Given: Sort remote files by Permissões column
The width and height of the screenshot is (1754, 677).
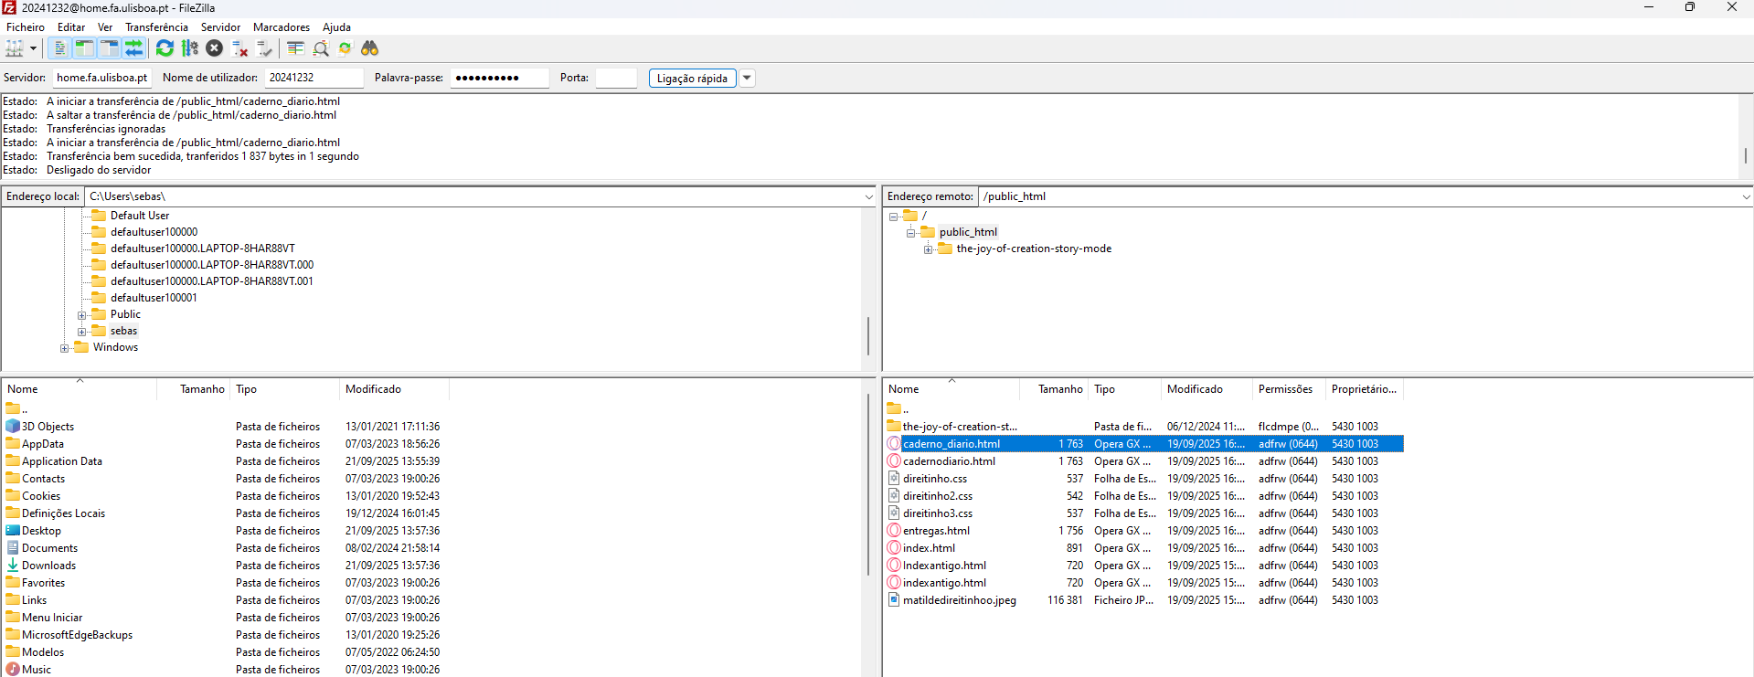Looking at the screenshot, I should pyautogui.click(x=1285, y=389).
